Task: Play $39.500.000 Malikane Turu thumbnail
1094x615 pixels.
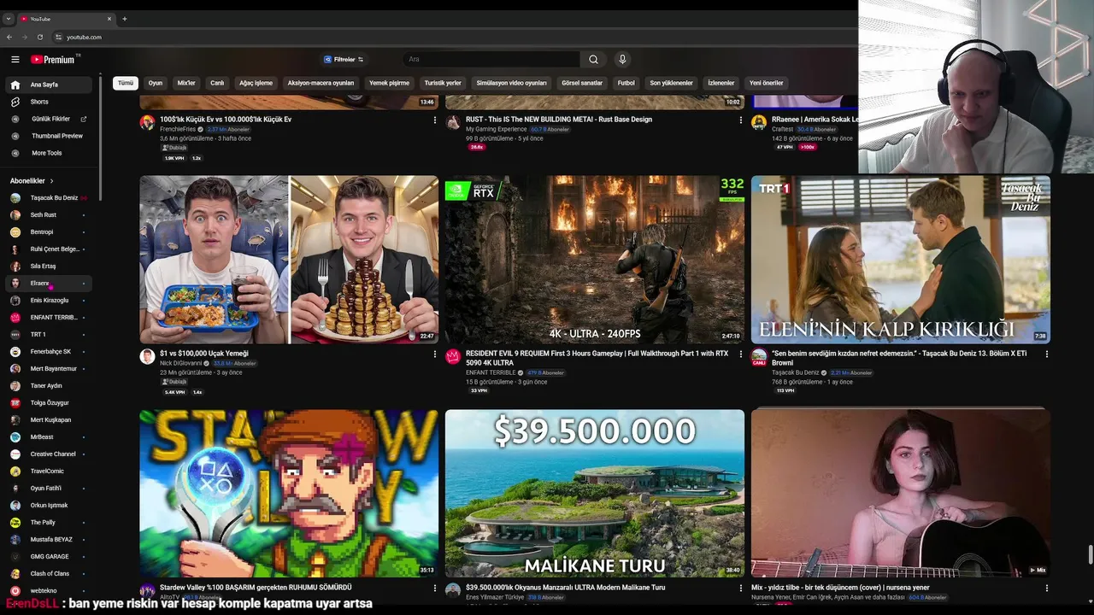Action: click(x=595, y=493)
